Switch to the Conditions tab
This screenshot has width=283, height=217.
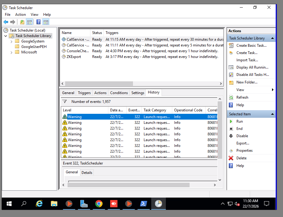click(119, 93)
